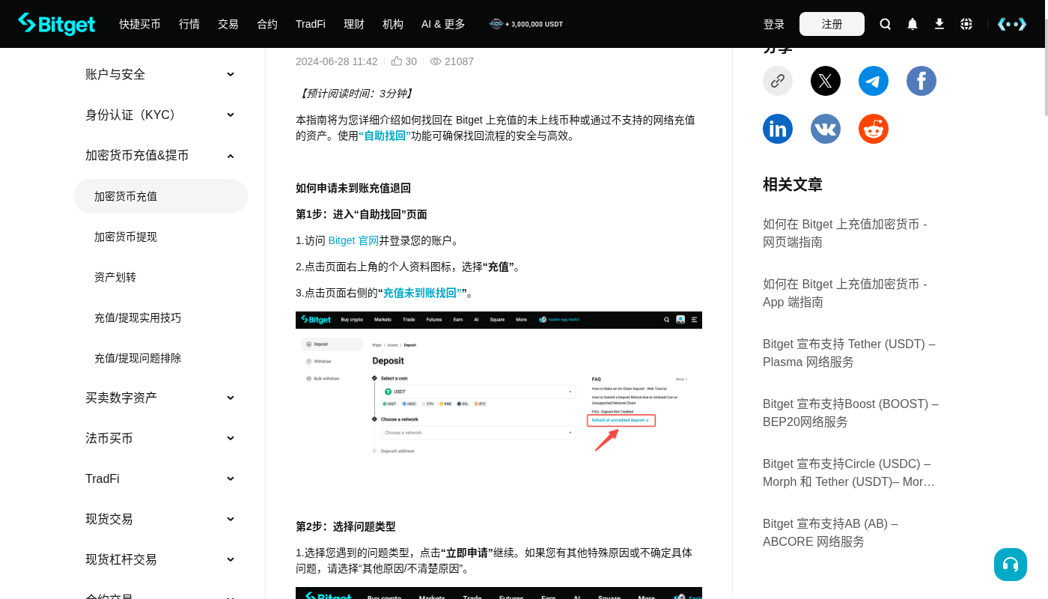The width and height of the screenshot is (1048, 599).
Task: Open TradFi in top navigation
Action: tap(311, 24)
